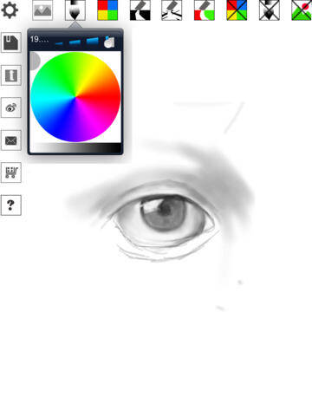The width and height of the screenshot is (312, 416).
Task: Send drawing via email envelope icon
Action: pyautogui.click(x=11, y=140)
